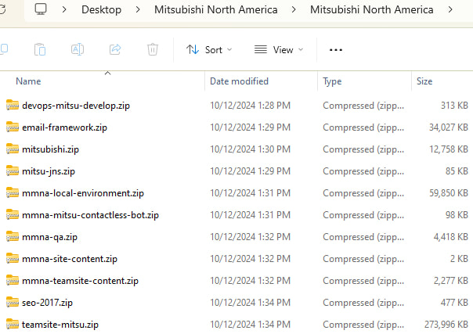This screenshot has width=473, height=334.
Task: Click the Delete trash icon
Action: 153,49
